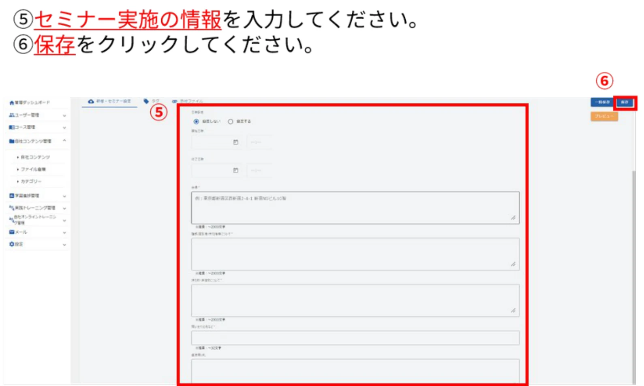This screenshot has width=644, height=386.
Task: Click the gear icon for 設定
Action: coord(11,244)
